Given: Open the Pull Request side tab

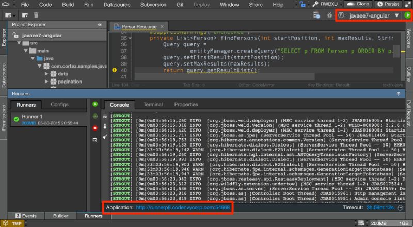Looking at the screenshot, I should point(409,113).
